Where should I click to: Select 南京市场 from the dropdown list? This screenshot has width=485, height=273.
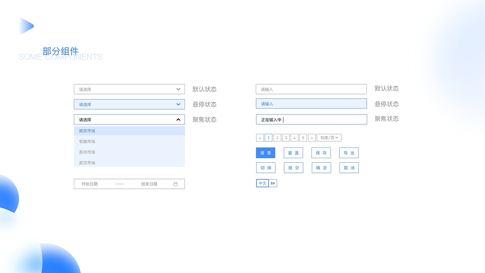[129, 131]
